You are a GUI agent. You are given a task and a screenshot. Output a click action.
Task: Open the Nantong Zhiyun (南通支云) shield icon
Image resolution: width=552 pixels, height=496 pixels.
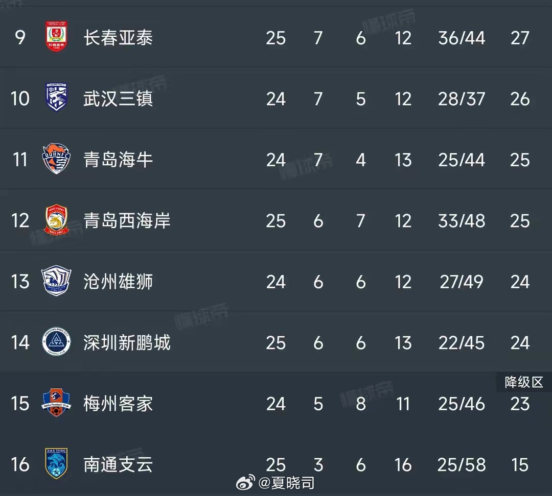point(56,464)
